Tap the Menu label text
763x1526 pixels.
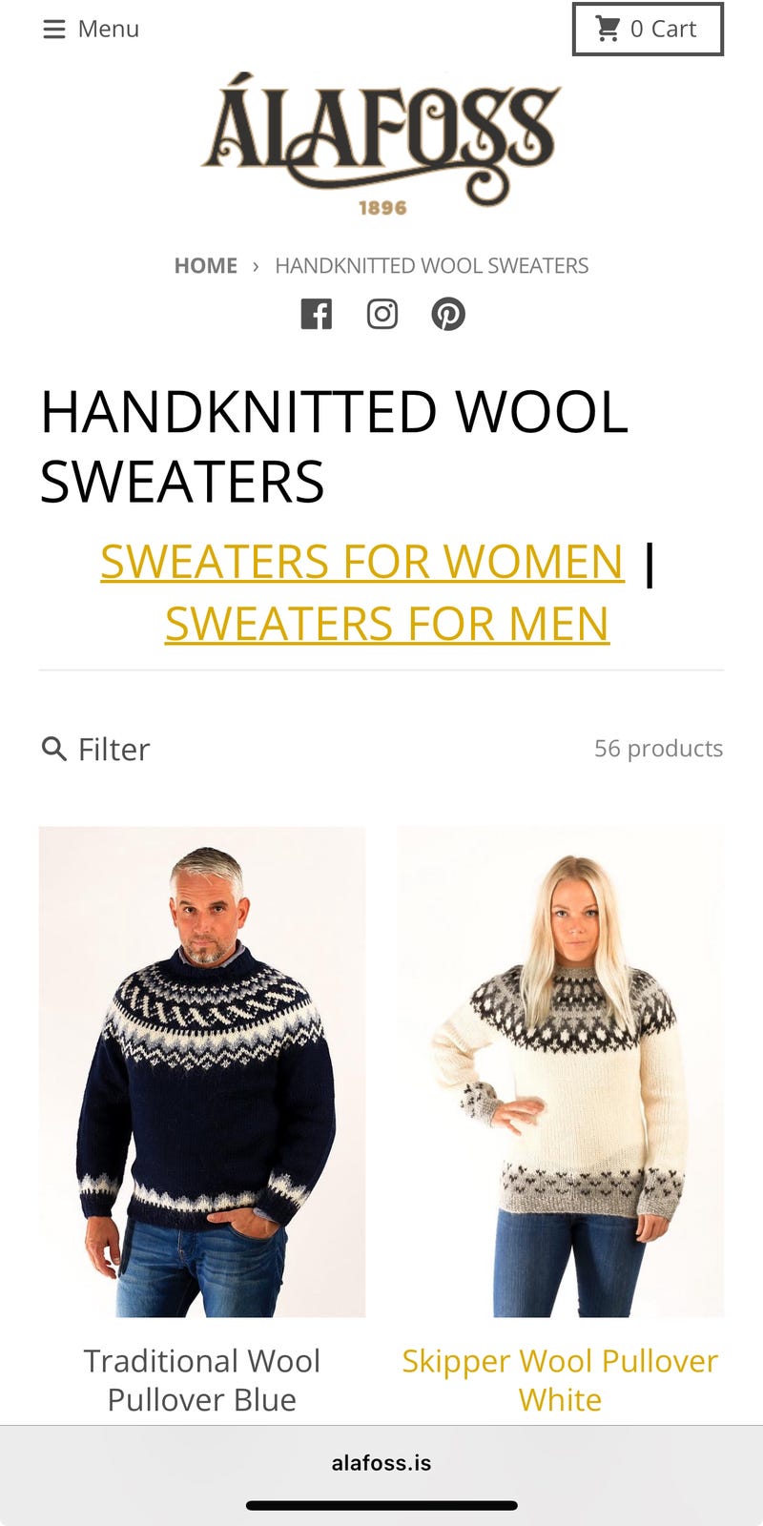coord(108,30)
